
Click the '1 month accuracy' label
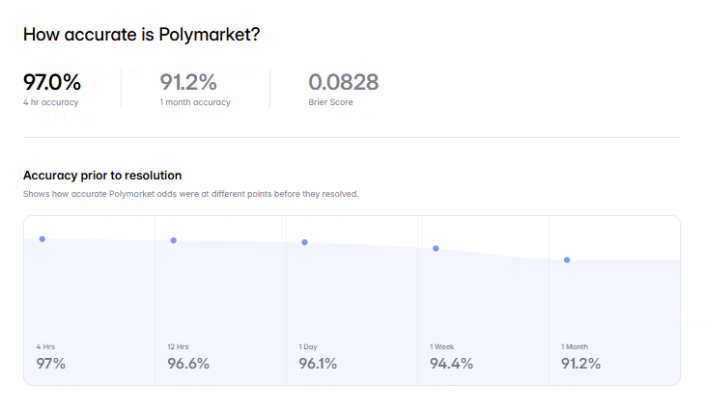point(195,102)
